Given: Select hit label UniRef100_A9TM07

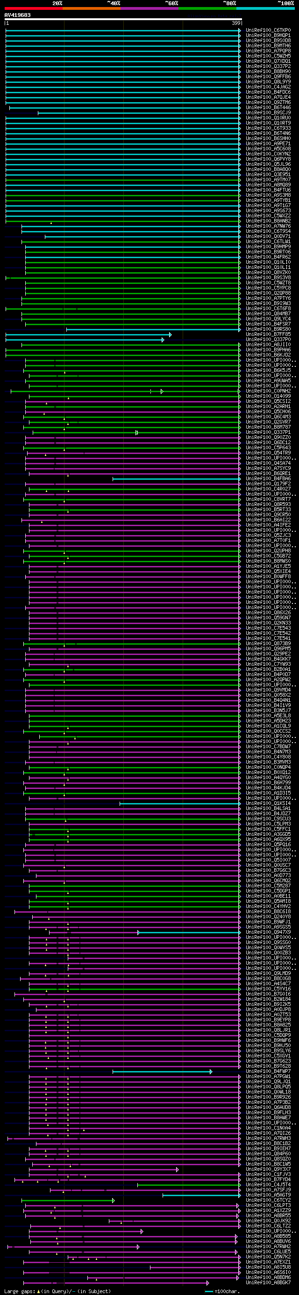Looking at the screenshot, I should tap(268, 179).
